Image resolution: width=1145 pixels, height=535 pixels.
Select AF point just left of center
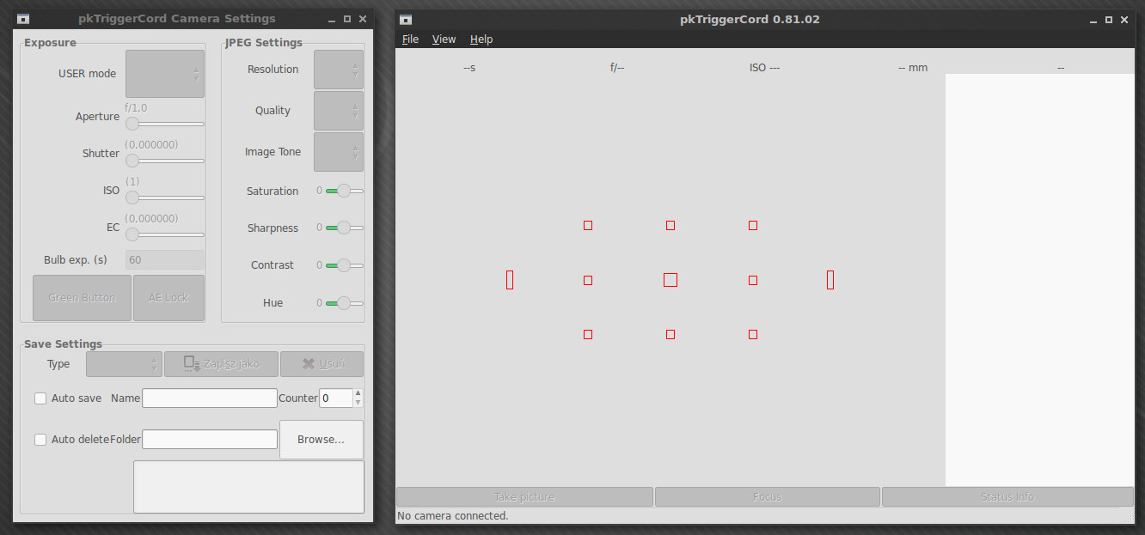588,280
